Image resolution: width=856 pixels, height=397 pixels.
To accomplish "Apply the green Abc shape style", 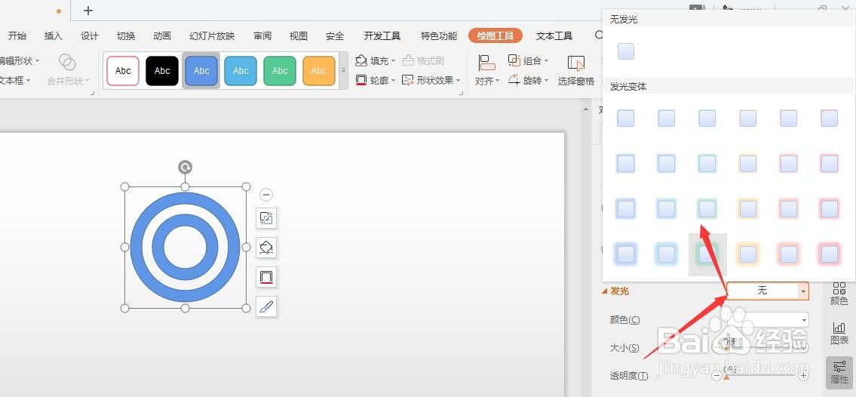I will pyautogui.click(x=280, y=71).
